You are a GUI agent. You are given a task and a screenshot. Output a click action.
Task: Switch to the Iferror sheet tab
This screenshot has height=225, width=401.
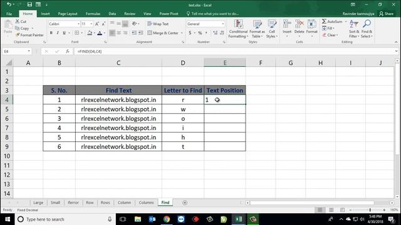click(x=73, y=202)
